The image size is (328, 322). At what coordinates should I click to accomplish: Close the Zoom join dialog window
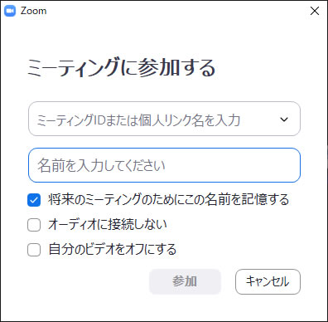[315, 11]
